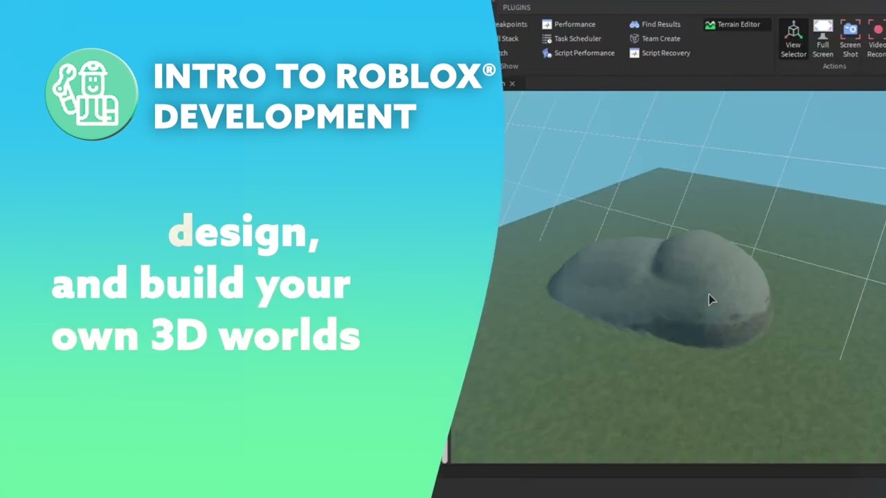The width and height of the screenshot is (886, 498).
Task: Open the Team Create panel
Action: tap(655, 39)
